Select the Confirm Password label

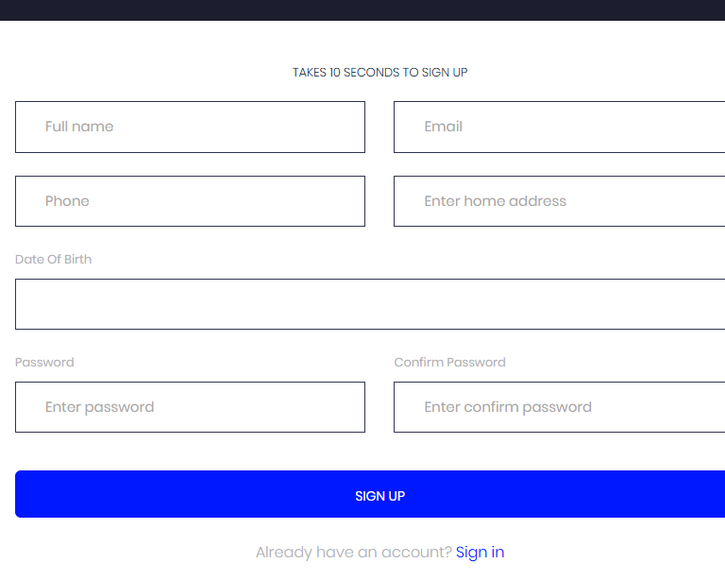pyautogui.click(x=449, y=362)
